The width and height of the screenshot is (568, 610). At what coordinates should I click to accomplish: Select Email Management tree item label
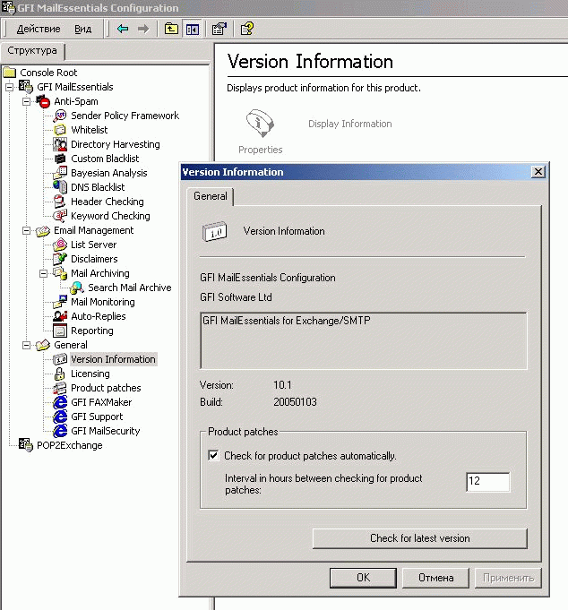point(94,230)
